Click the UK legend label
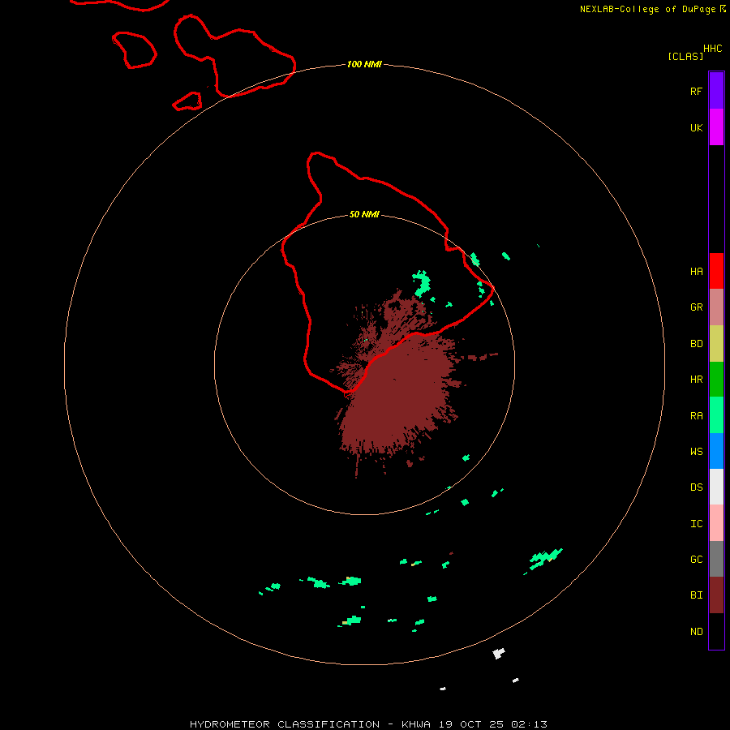The image size is (730, 730). point(696,127)
